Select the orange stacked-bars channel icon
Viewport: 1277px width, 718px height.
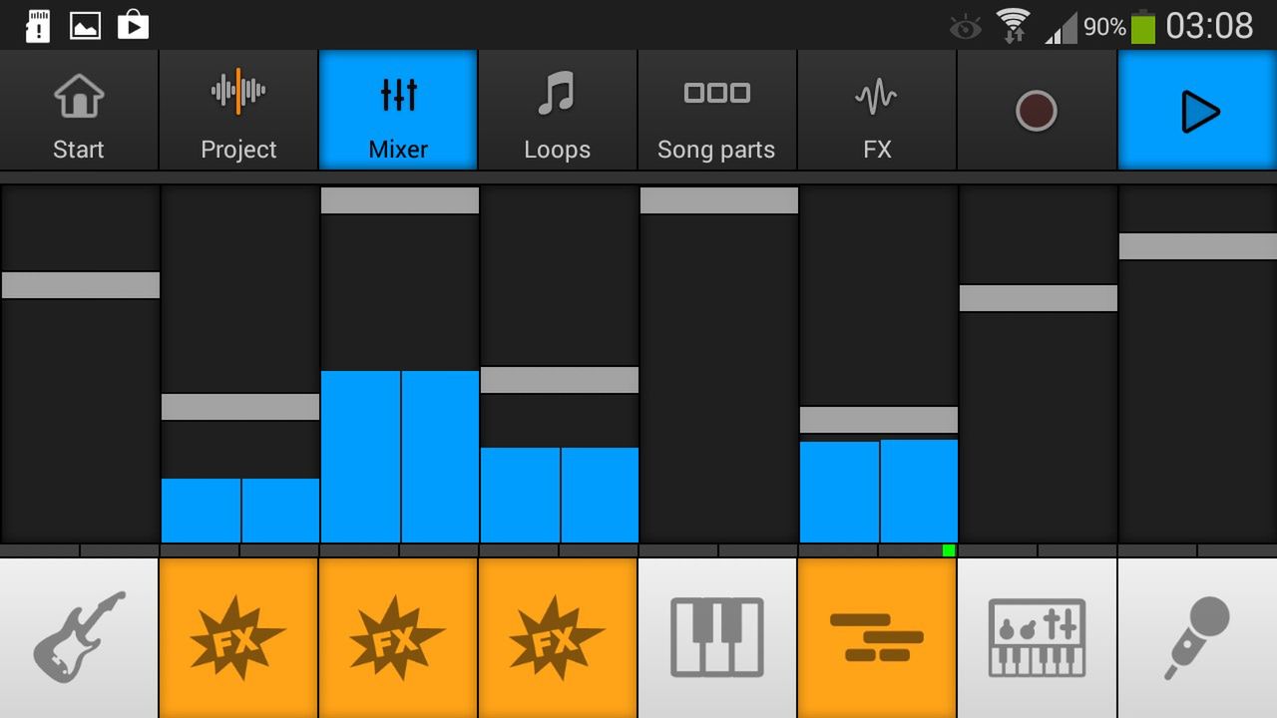point(877,638)
